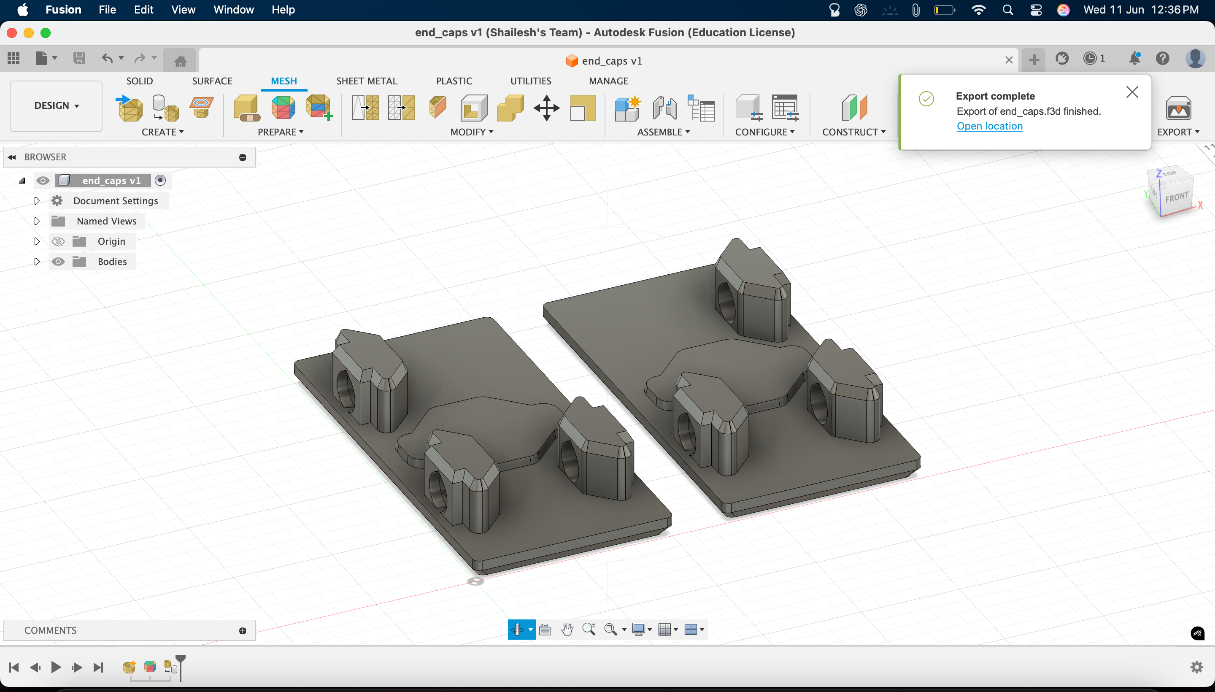Screen dimensions: 1215x692
Task: Click the Open location link
Action: click(x=989, y=127)
